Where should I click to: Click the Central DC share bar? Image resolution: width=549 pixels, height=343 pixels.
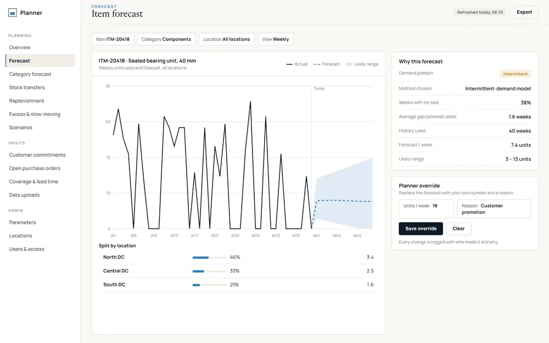(209, 271)
